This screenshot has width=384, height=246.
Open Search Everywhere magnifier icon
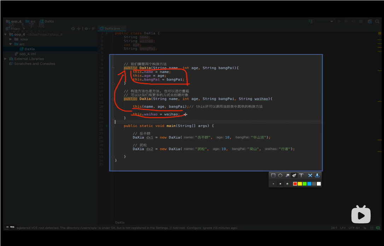pos(377,22)
